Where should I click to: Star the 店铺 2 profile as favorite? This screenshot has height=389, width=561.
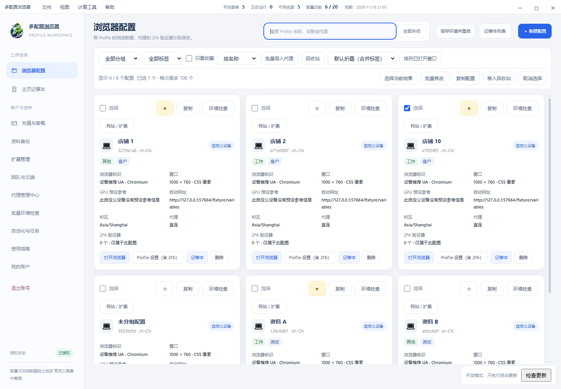[317, 108]
